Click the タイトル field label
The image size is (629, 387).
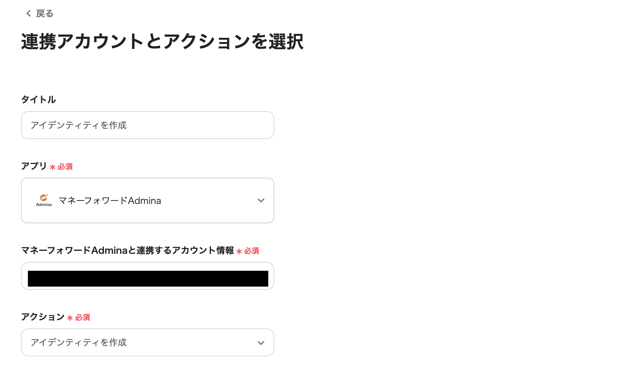38,99
